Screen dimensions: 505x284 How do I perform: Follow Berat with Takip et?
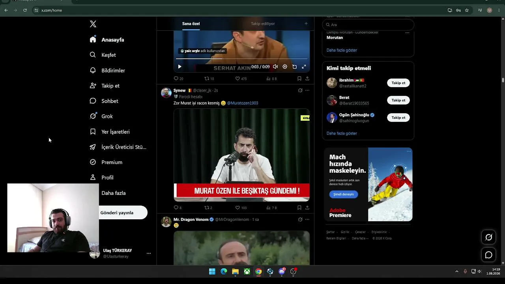tap(398, 100)
